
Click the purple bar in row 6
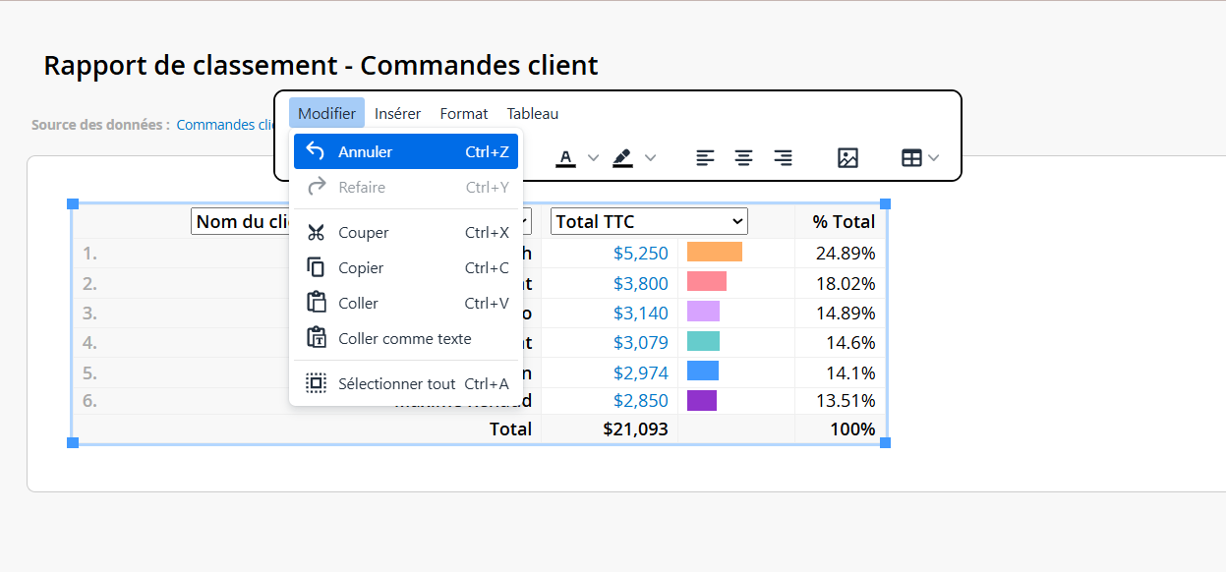pyautogui.click(x=702, y=400)
